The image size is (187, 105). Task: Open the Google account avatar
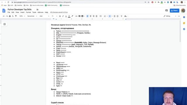pos(183,10)
